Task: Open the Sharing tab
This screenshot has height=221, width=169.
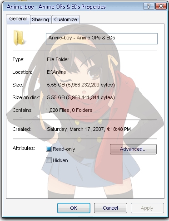Action: coord(40,19)
